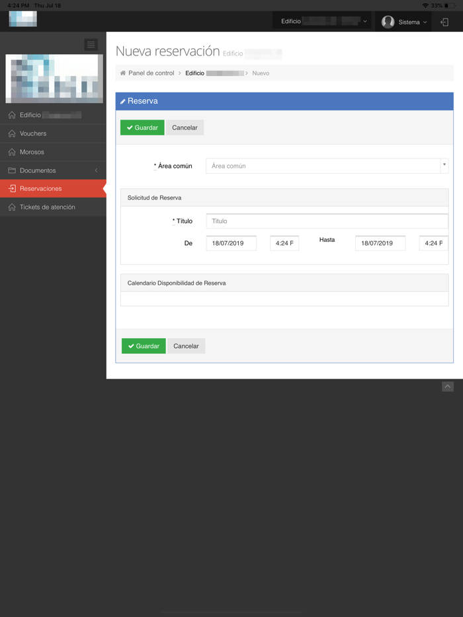Click the Nueva reservación page title
The image size is (463, 617).
167,51
